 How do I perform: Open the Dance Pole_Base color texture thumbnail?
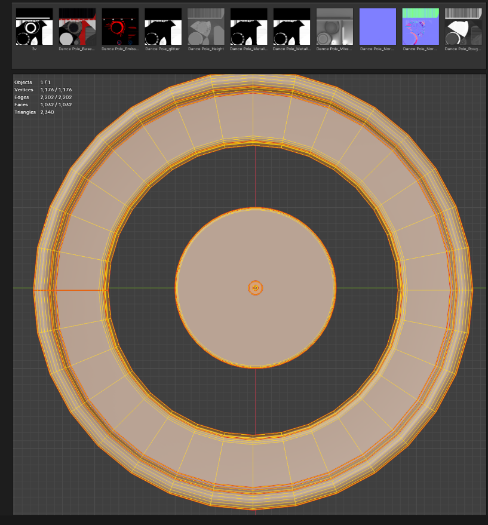coord(77,26)
